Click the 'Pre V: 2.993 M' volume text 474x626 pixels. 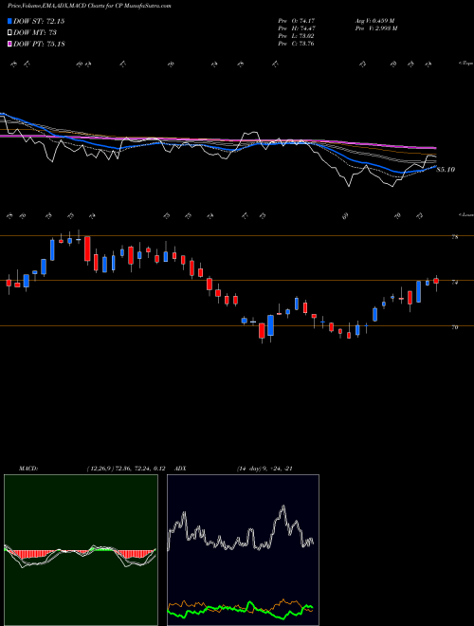[375, 28]
